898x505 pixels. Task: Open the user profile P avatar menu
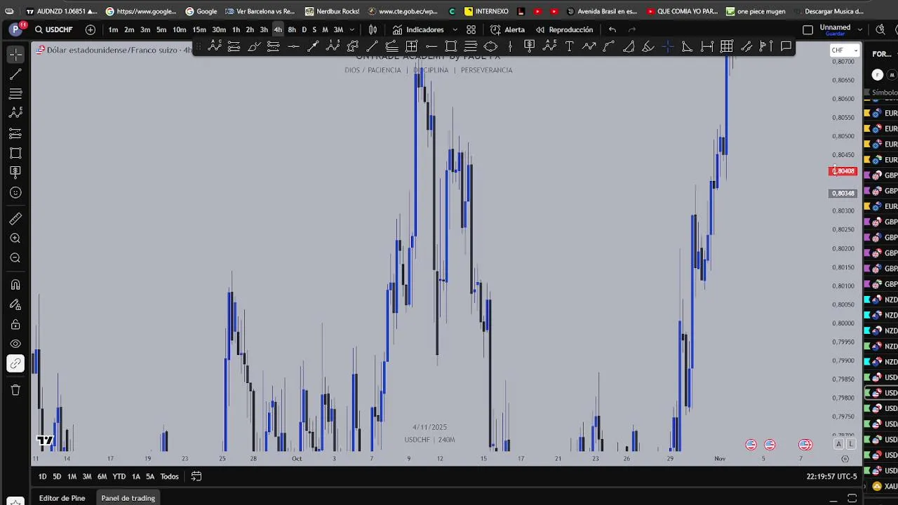point(15,29)
